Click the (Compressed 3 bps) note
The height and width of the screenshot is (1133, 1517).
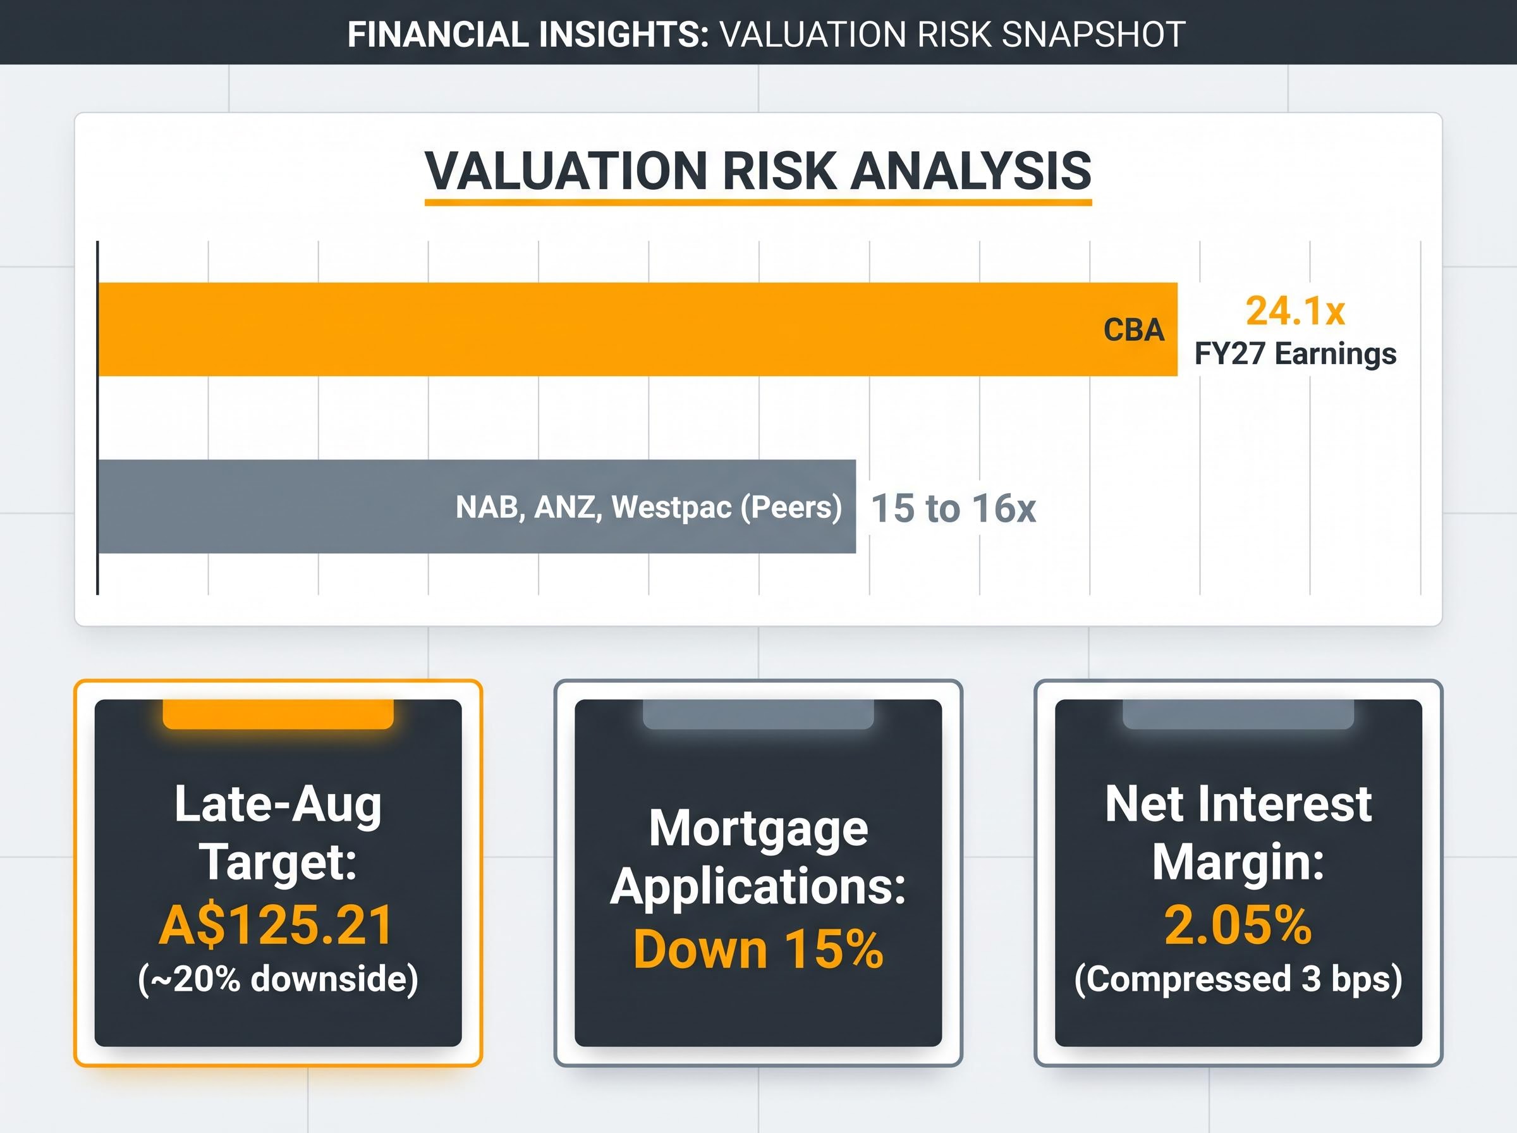pyautogui.click(x=1238, y=979)
